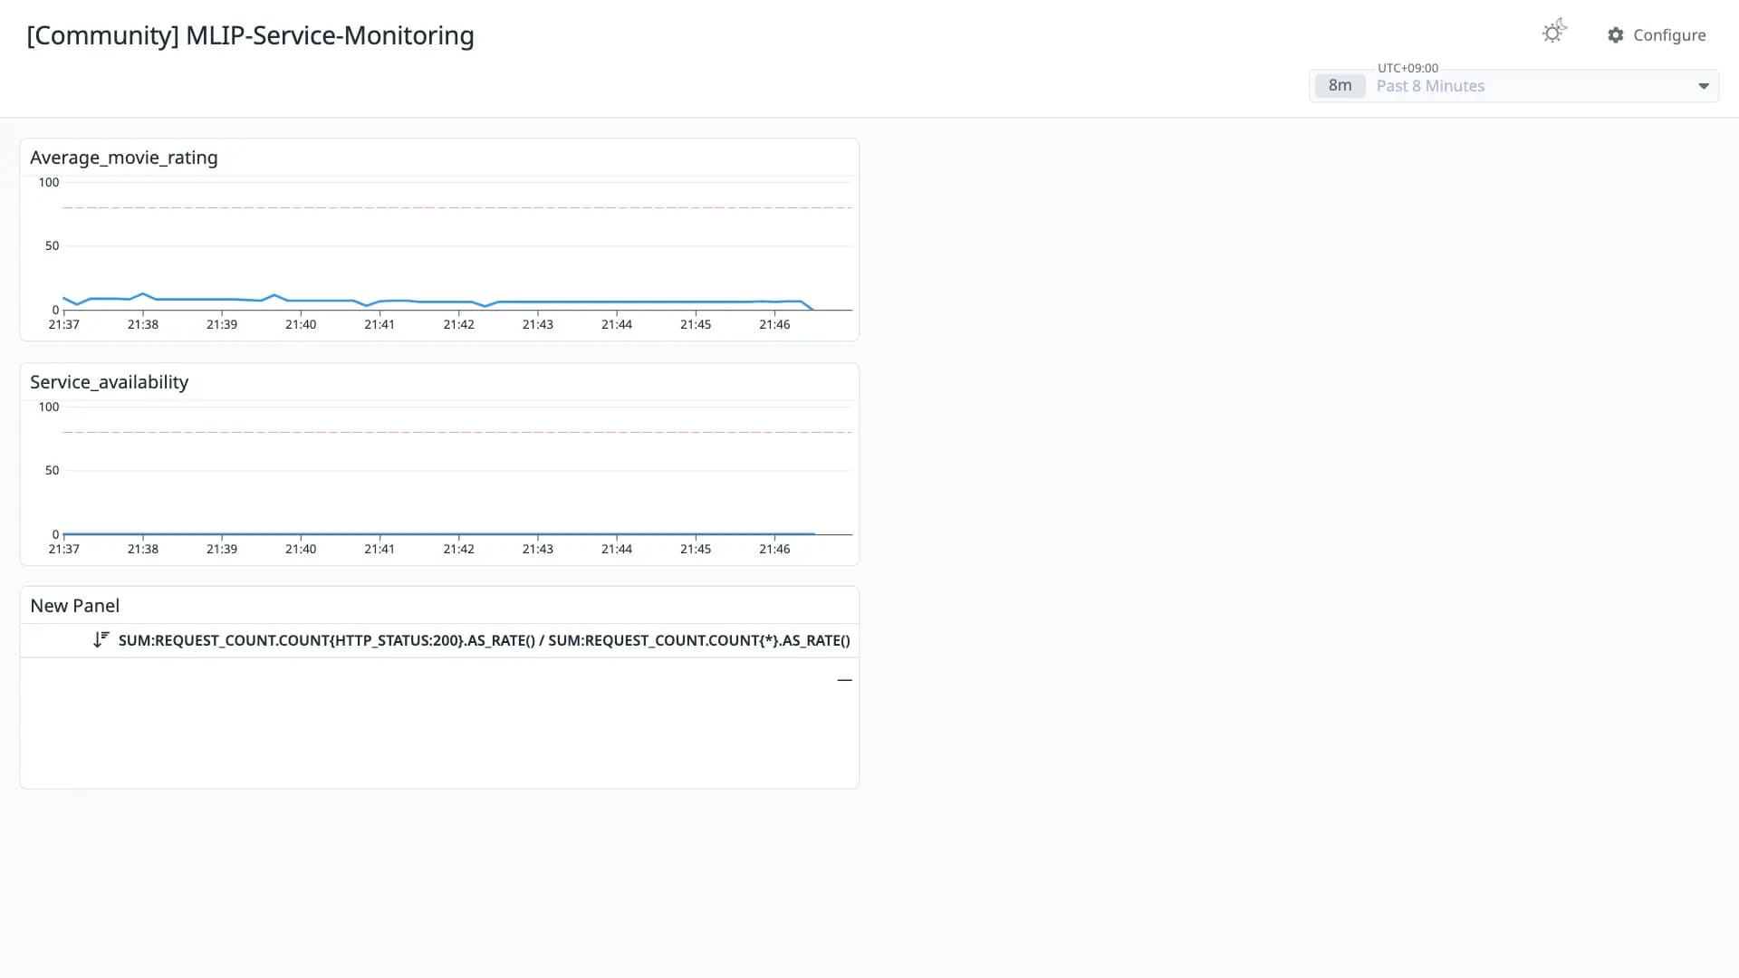The width and height of the screenshot is (1739, 978).
Task: Click 21:46 label on Average_movie_rating chart
Action: [774, 324]
